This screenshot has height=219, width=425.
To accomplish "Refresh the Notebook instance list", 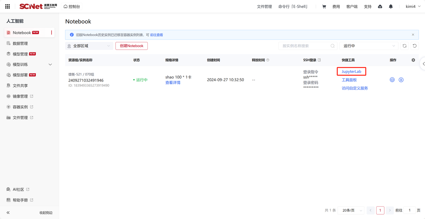I will pyautogui.click(x=404, y=46).
